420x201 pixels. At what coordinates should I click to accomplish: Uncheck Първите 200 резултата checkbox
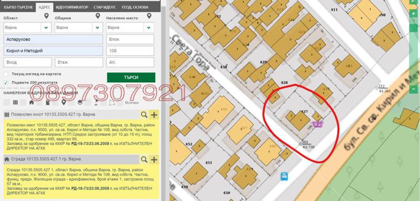(x=6, y=83)
